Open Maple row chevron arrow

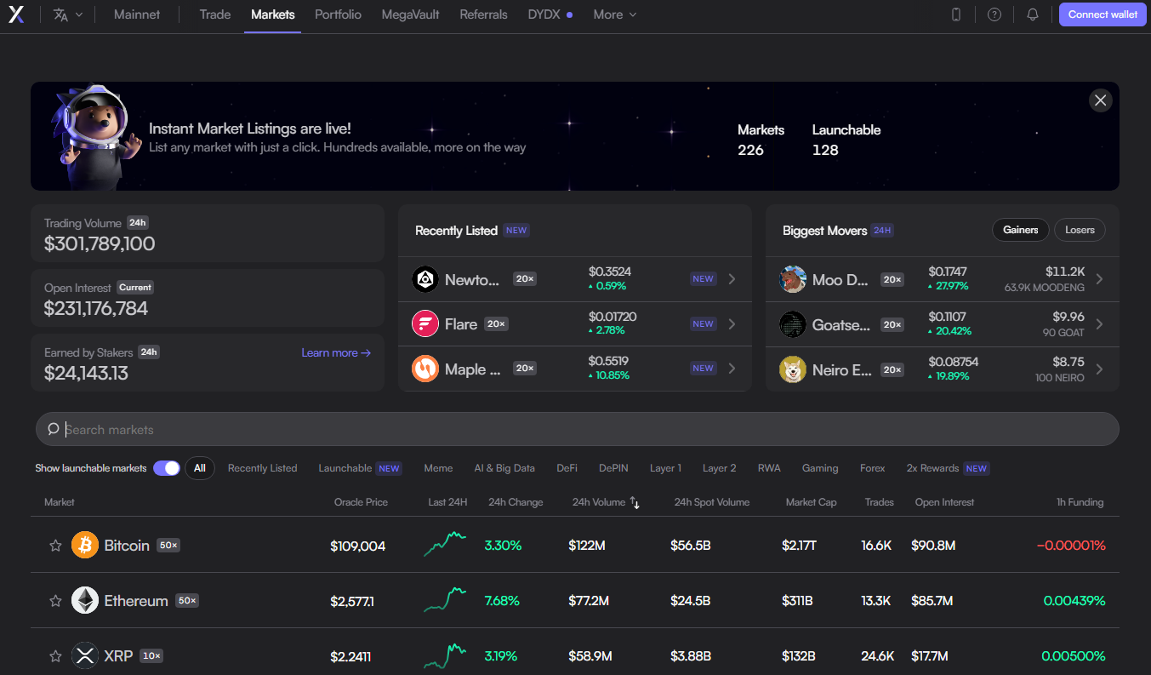732,369
